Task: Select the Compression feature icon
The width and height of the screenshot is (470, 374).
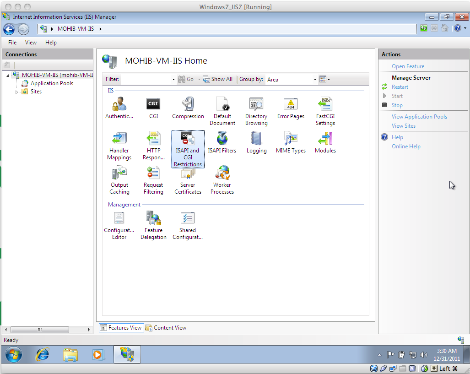Action: point(188,104)
